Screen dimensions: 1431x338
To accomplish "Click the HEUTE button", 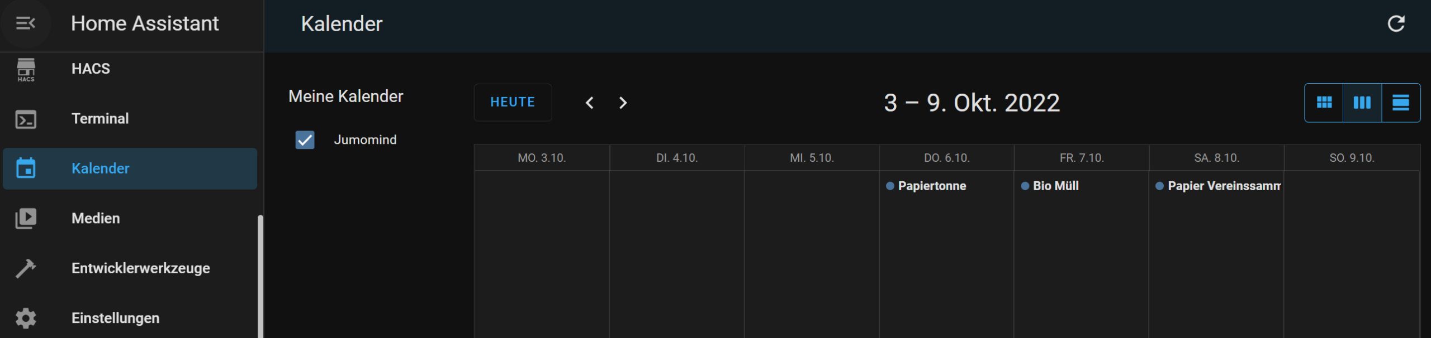I will (513, 103).
